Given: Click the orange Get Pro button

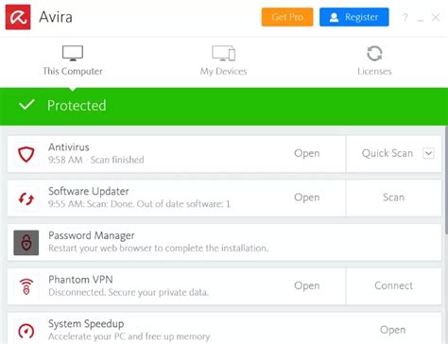Looking at the screenshot, I should [287, 17].
